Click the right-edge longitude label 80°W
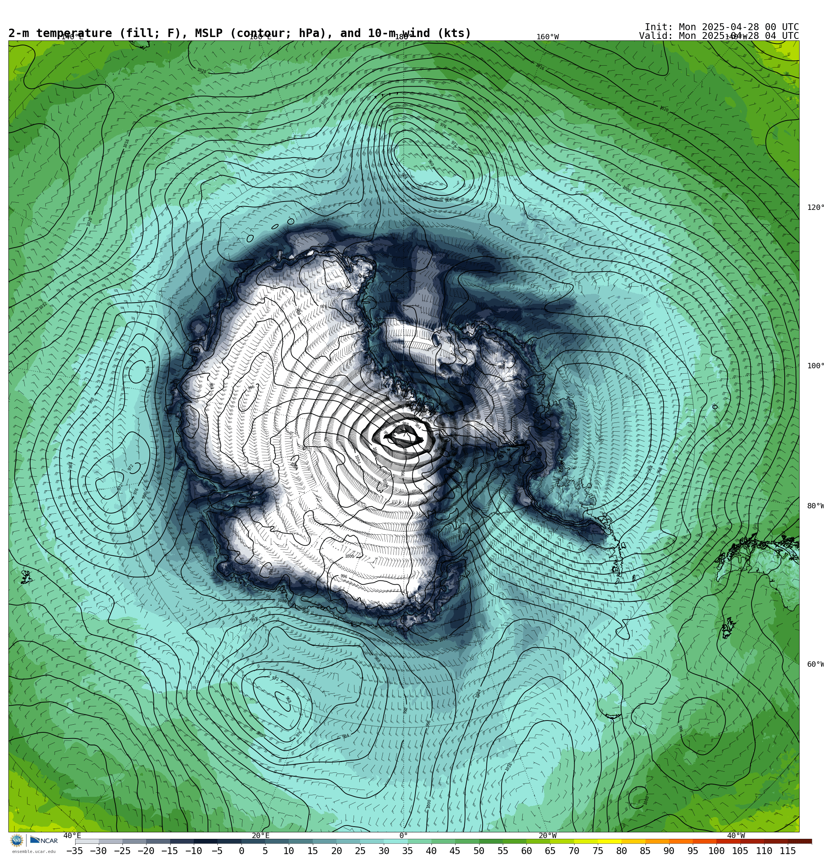Screen dimensions: 824x856 pyautogui.click(x=815, y=506)
